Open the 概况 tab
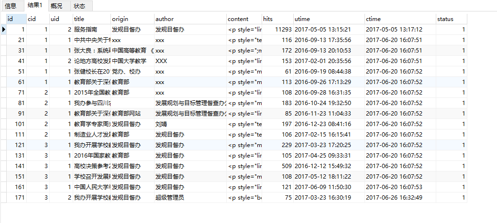497x223 pixels. pyautogui.click(x=56, y=6)
